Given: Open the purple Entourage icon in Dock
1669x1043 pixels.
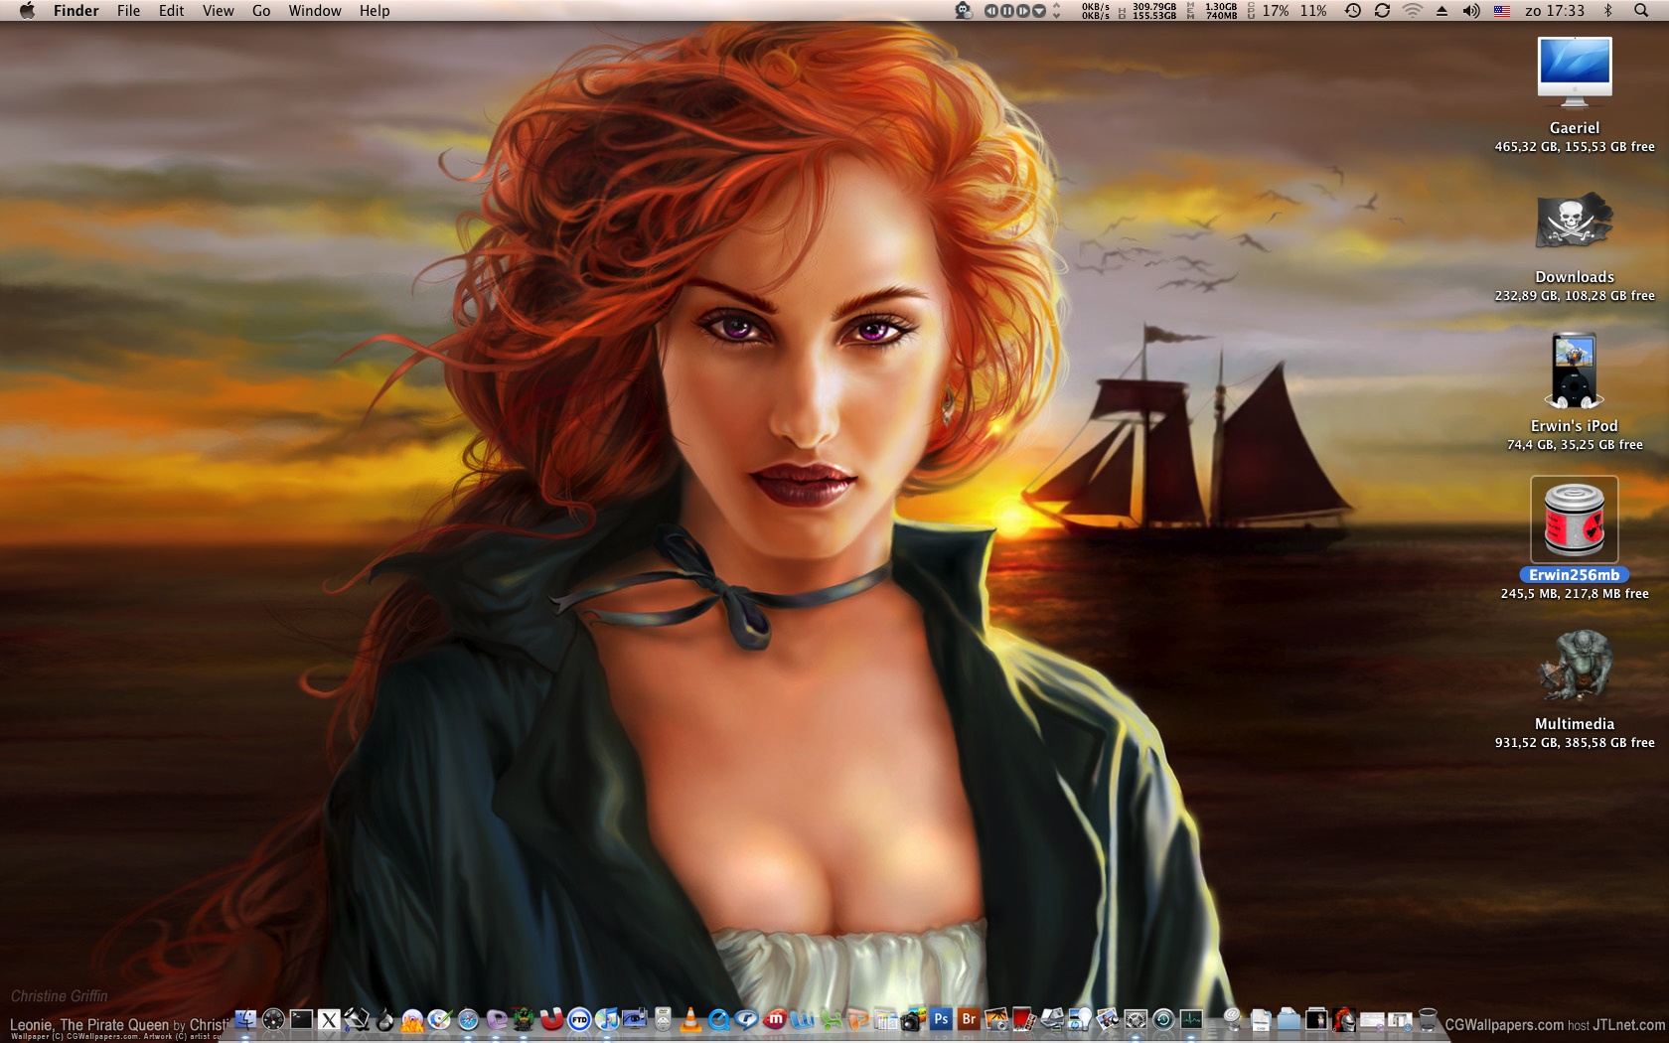Looking at the screenshot, I should pyautogui.click(x=496, y=1020).
